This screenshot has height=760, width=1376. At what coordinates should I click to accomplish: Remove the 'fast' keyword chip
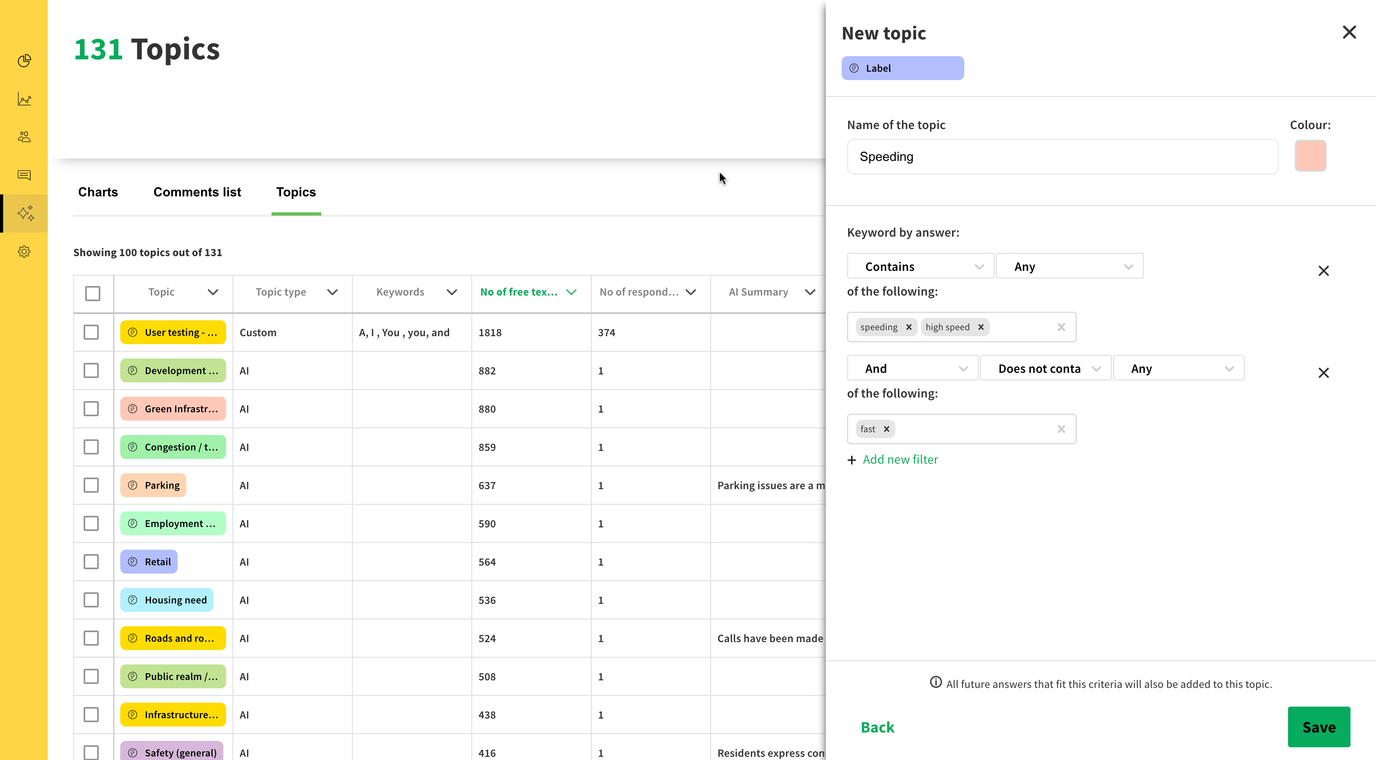point(886,429)
